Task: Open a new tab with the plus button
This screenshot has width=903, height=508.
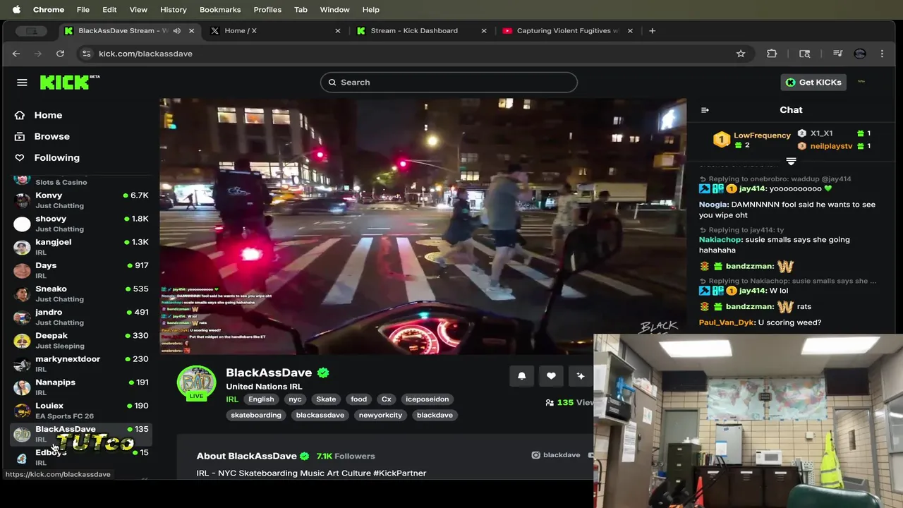Action: coord(652,31)
